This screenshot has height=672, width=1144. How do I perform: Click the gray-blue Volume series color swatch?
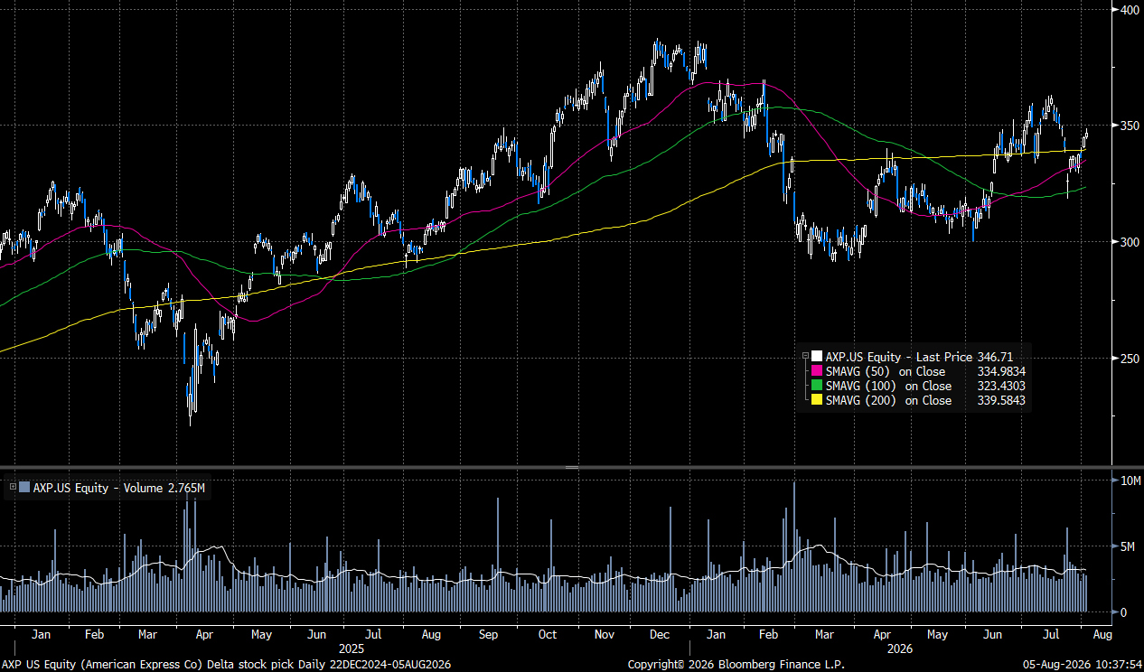point(24,488)
